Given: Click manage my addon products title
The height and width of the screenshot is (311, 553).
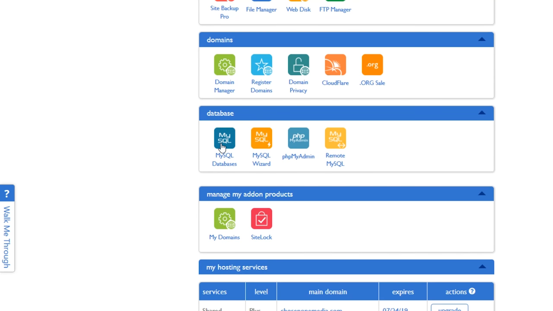Looking at the screenshot, I should tap(250, 194).
